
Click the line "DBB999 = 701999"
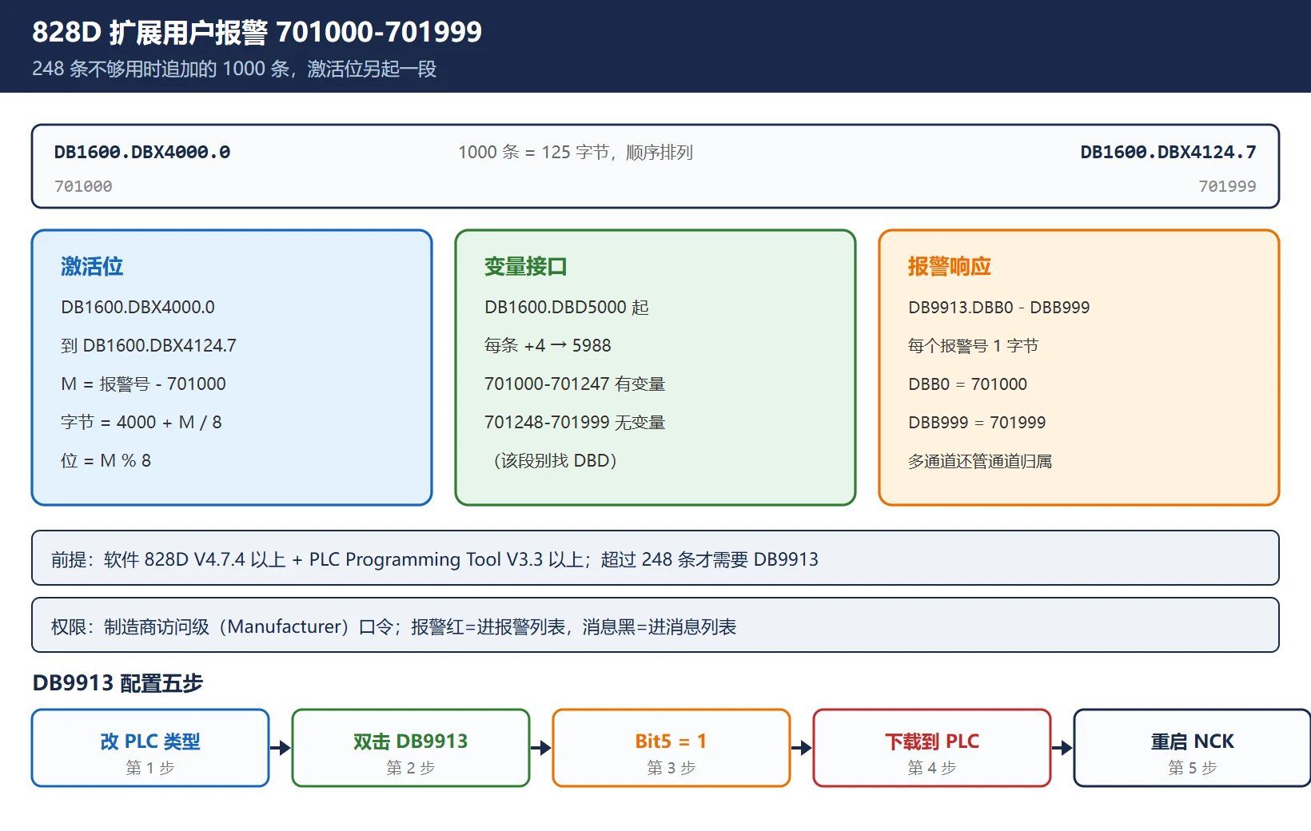pyautogui.click(x=977, y=422)
